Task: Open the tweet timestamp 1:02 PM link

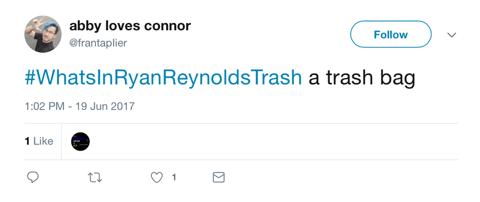Action: click(45, 106)
